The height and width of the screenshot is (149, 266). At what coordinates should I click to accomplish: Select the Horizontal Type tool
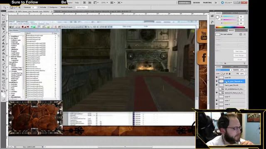[x=3, y=67]
